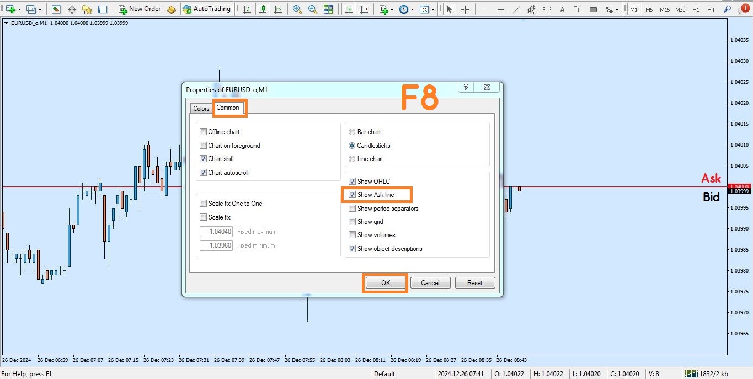Select the text label tool (A)
753x379 pixels.
coord(562,9)
